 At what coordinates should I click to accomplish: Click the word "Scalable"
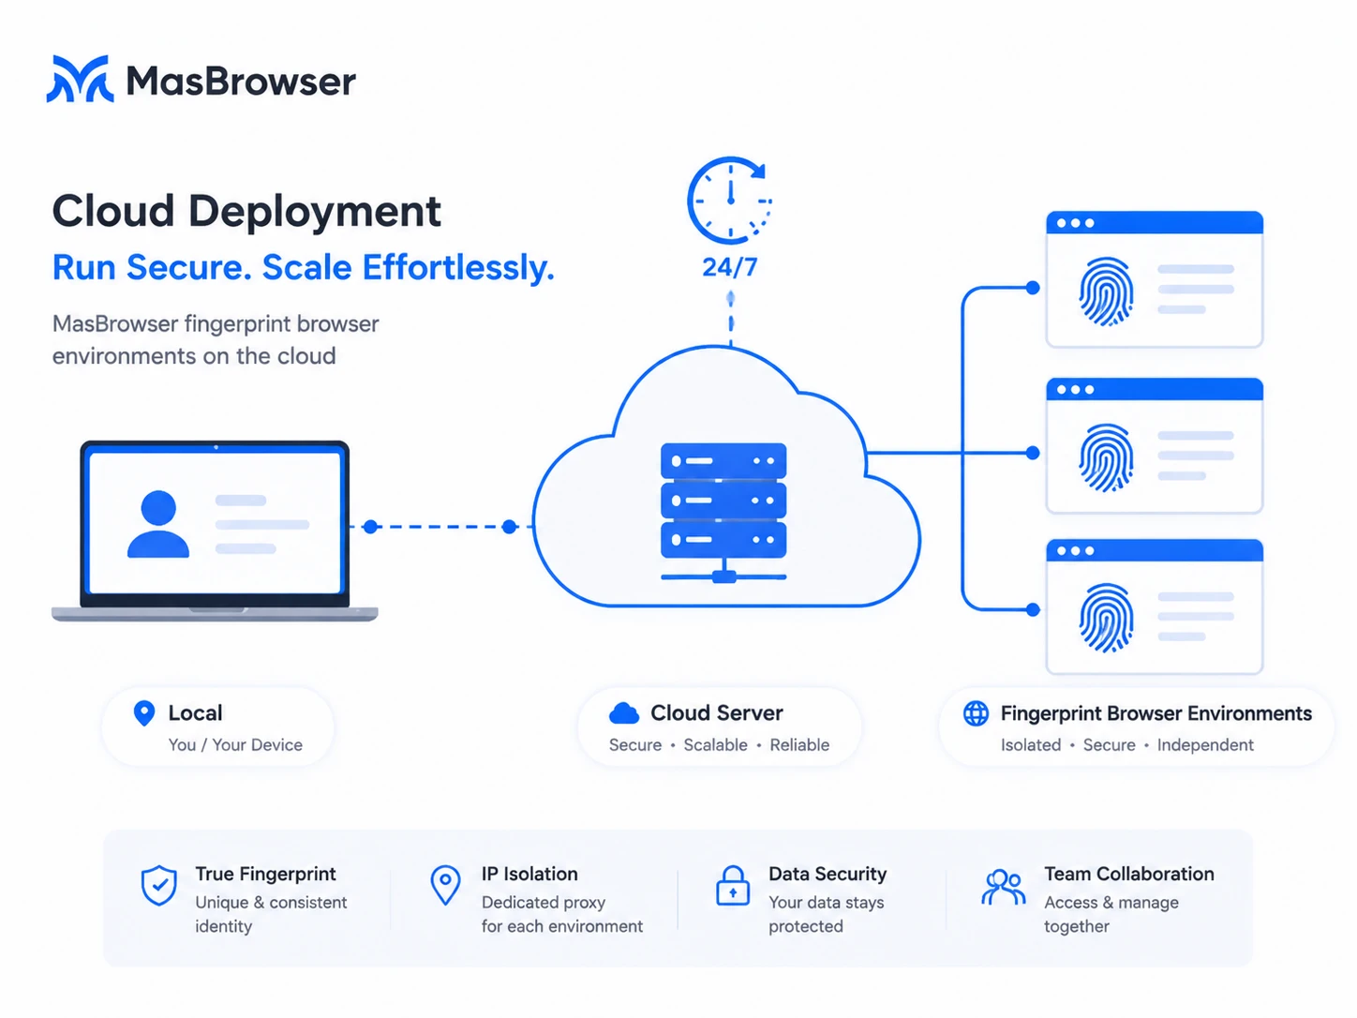(716, 745)
